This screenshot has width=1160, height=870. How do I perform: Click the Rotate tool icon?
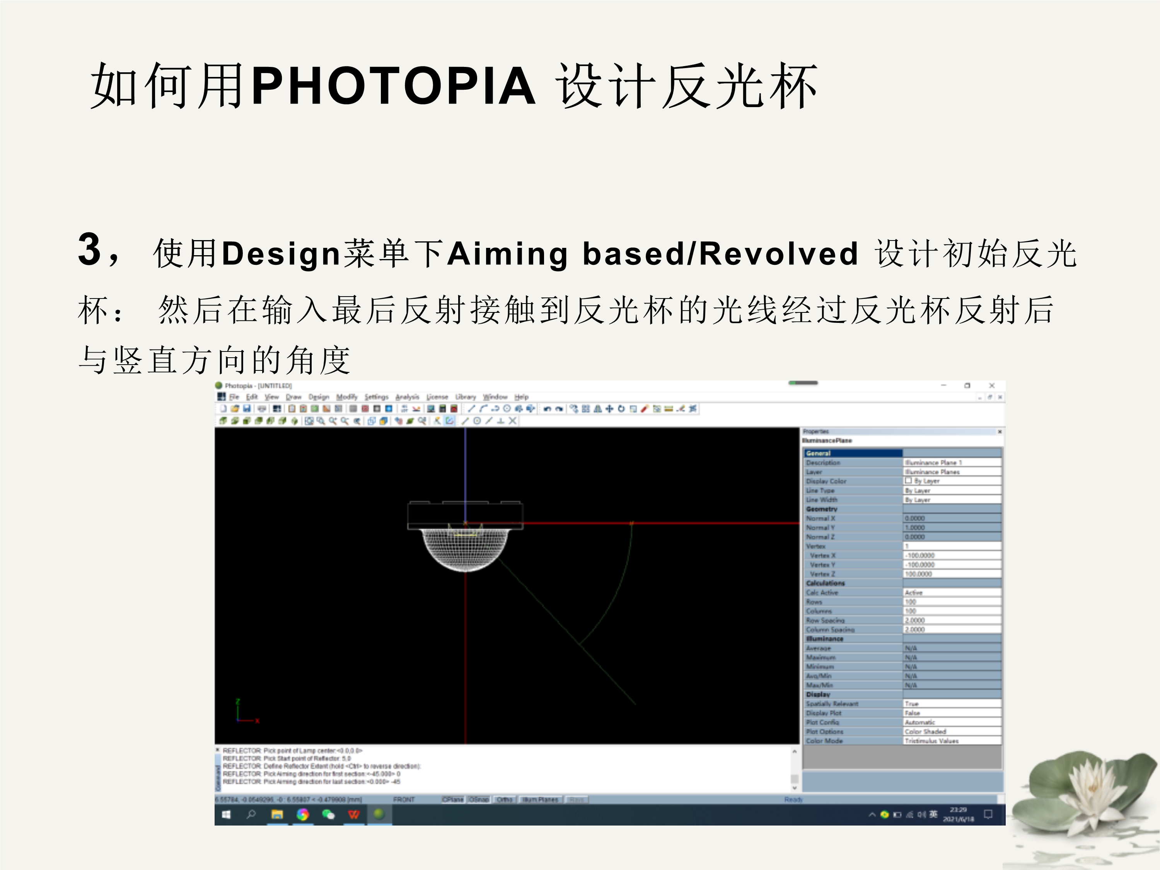click(621, 409)
